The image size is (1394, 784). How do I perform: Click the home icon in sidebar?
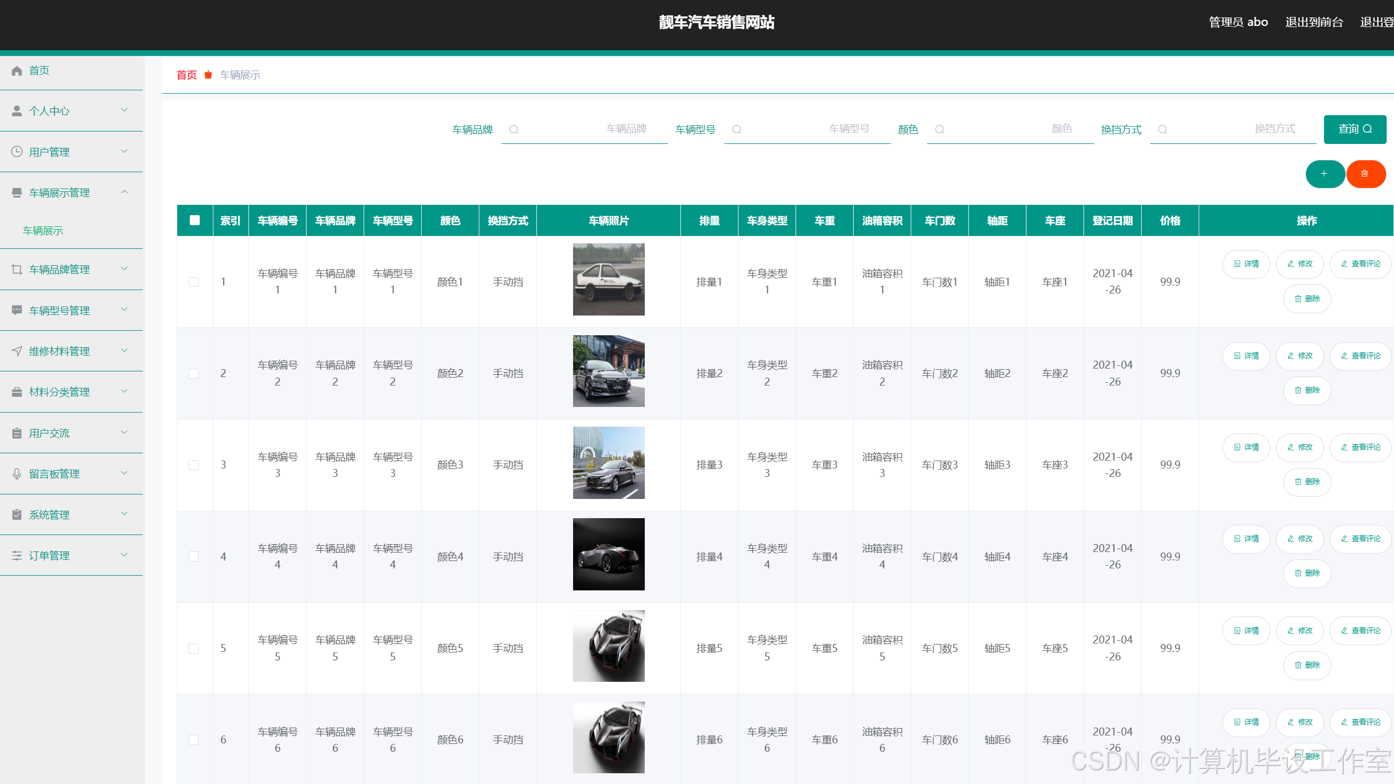click(17, 71)
